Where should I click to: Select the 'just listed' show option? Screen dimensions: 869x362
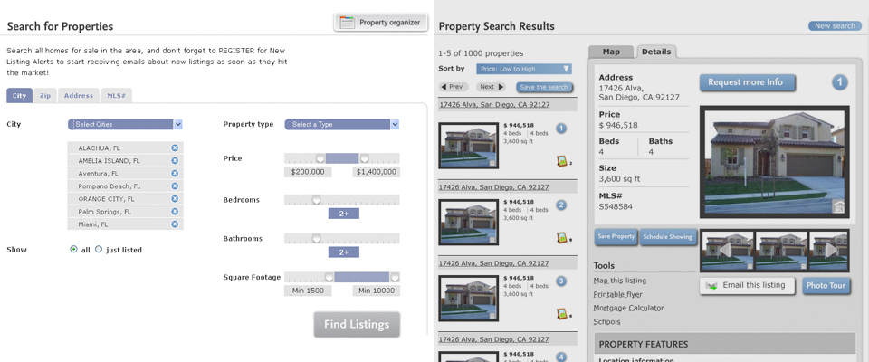coord(99,250)
